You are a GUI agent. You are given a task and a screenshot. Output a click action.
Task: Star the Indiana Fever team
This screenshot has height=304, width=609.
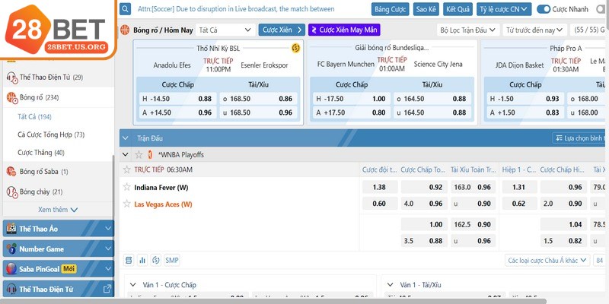pos(127,187)
